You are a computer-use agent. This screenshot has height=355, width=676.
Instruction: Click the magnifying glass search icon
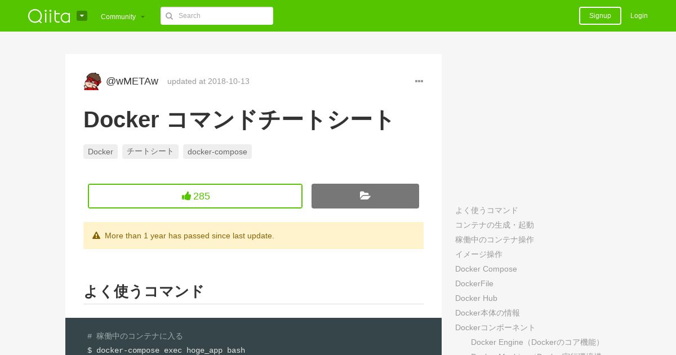(169, 16)
